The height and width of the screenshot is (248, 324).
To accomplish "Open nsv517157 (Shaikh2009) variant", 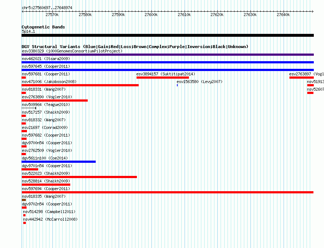I will coord(46,112).
